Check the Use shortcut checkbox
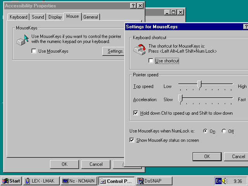 point(151,61)
